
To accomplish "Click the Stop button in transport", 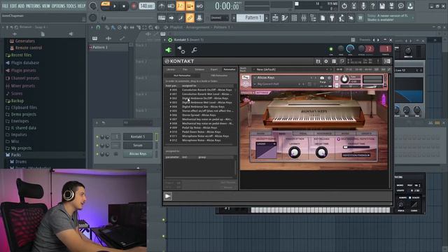I will pos(124,6).
